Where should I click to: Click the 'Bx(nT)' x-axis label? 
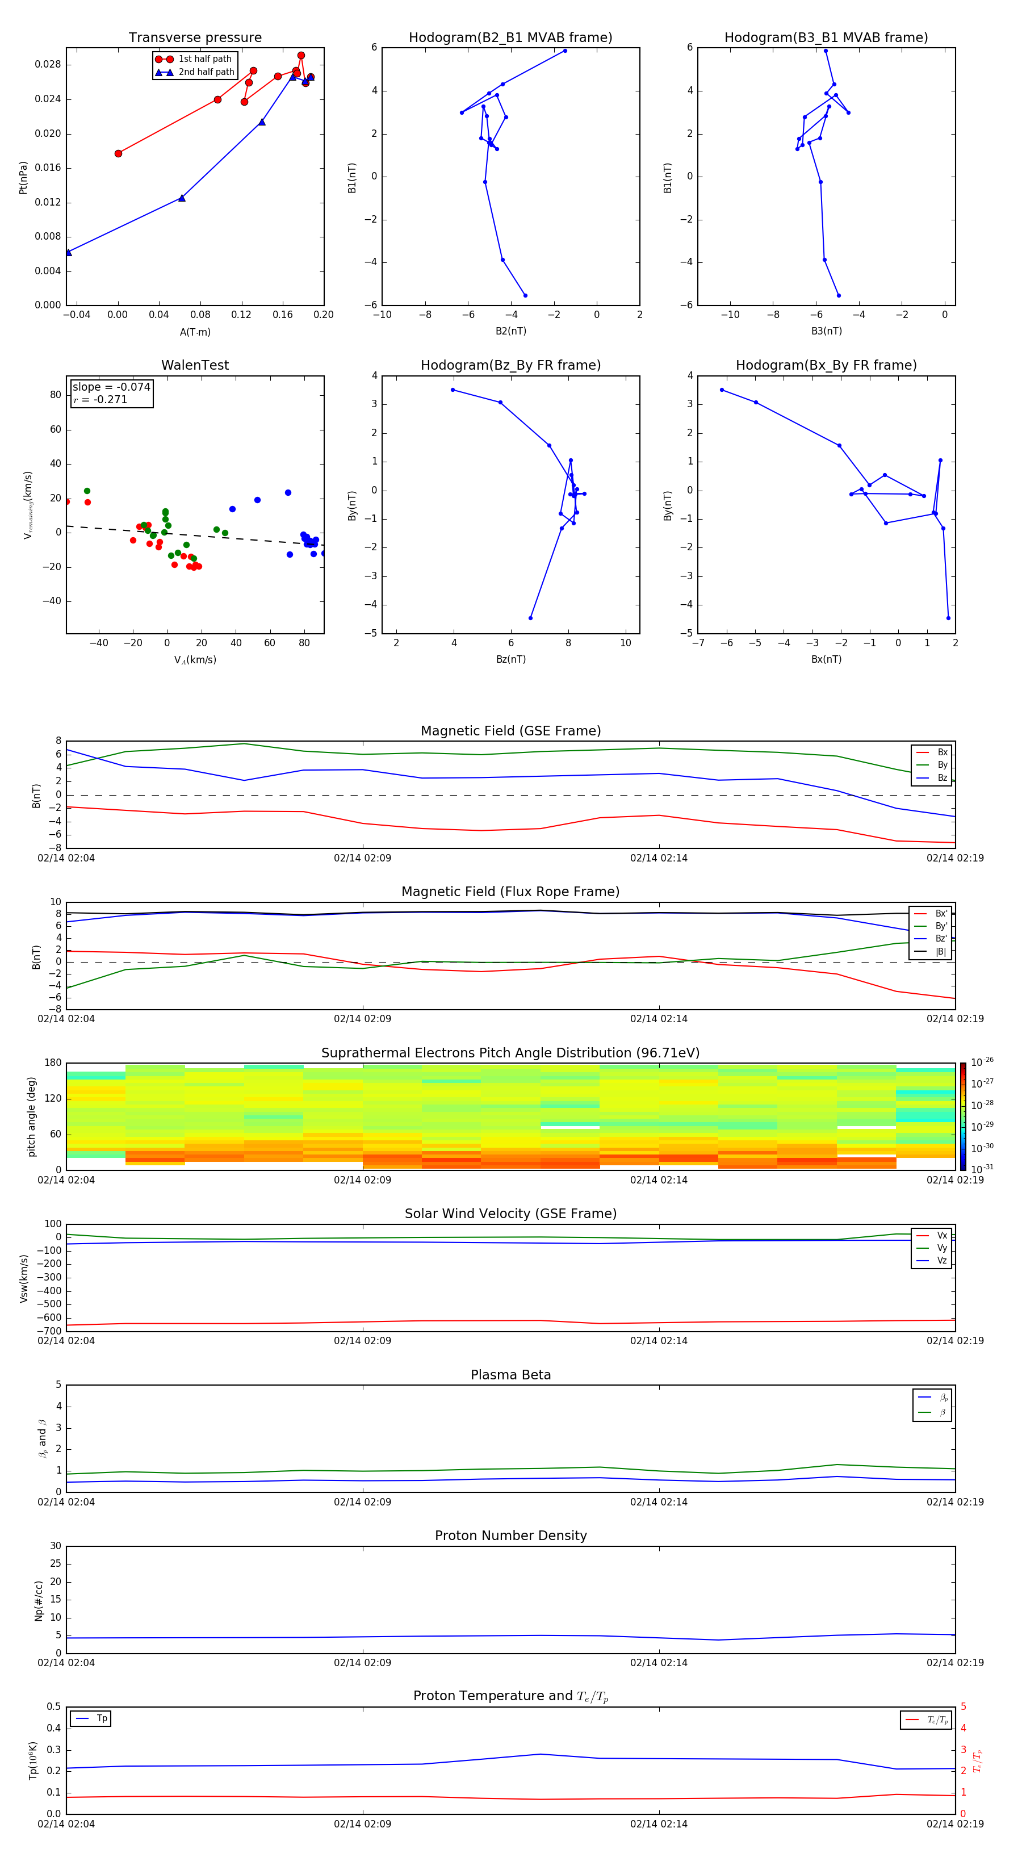point(826,659)
